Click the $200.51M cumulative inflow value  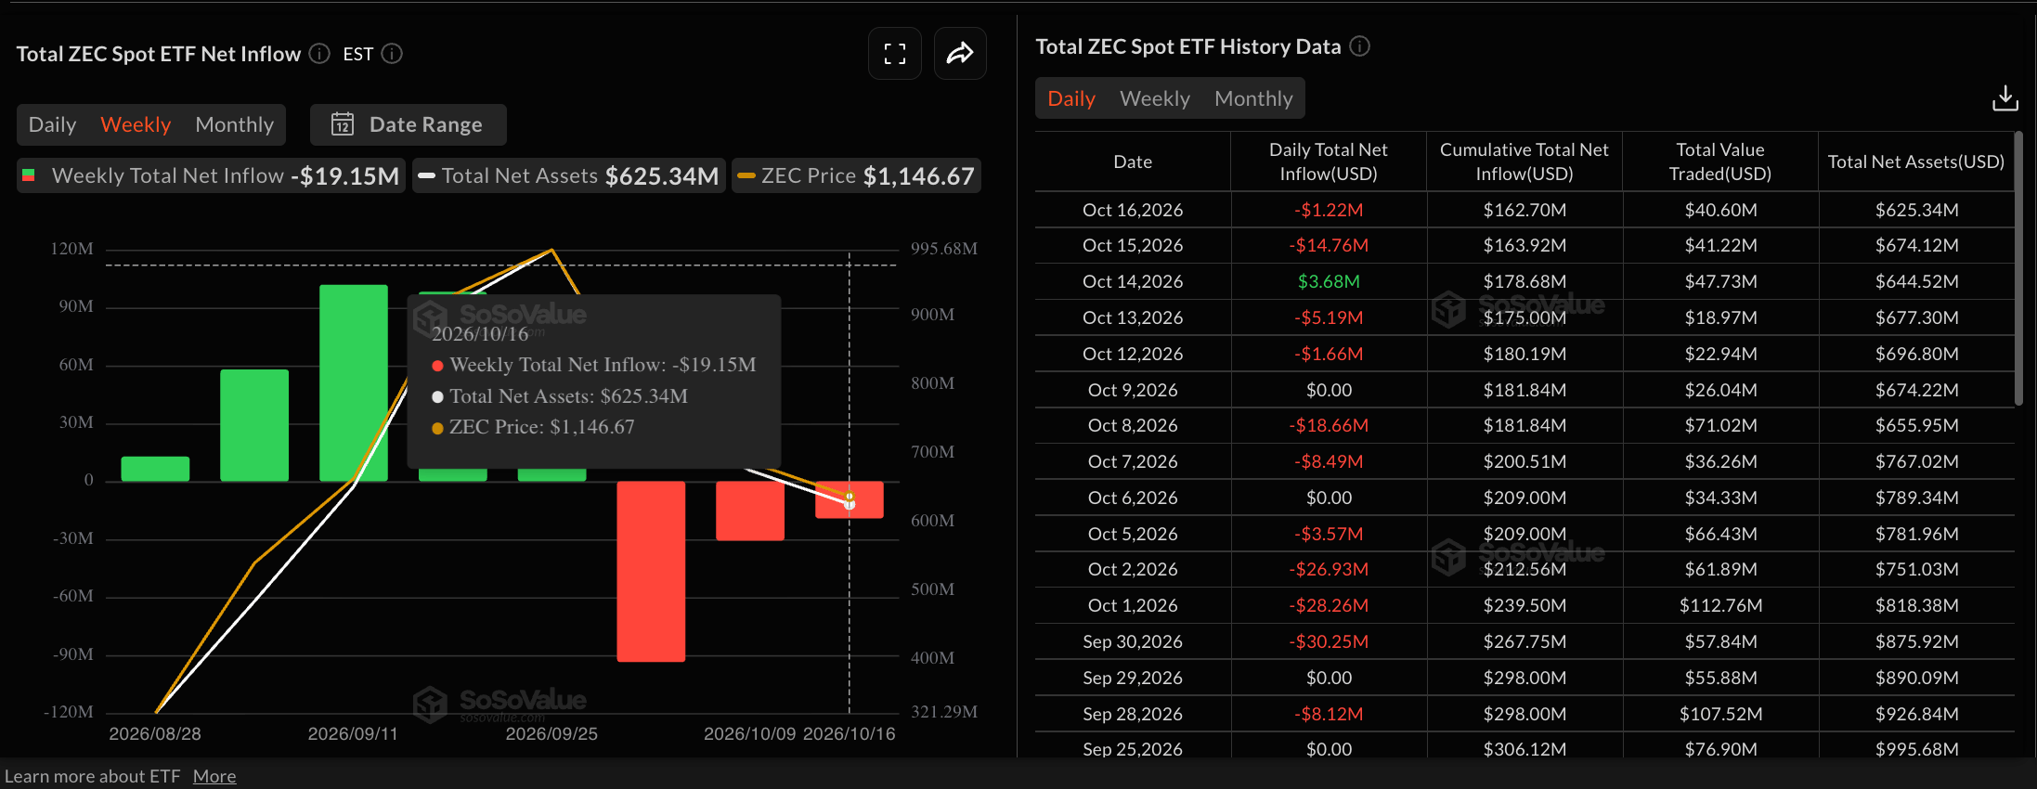coord(1525,461)
